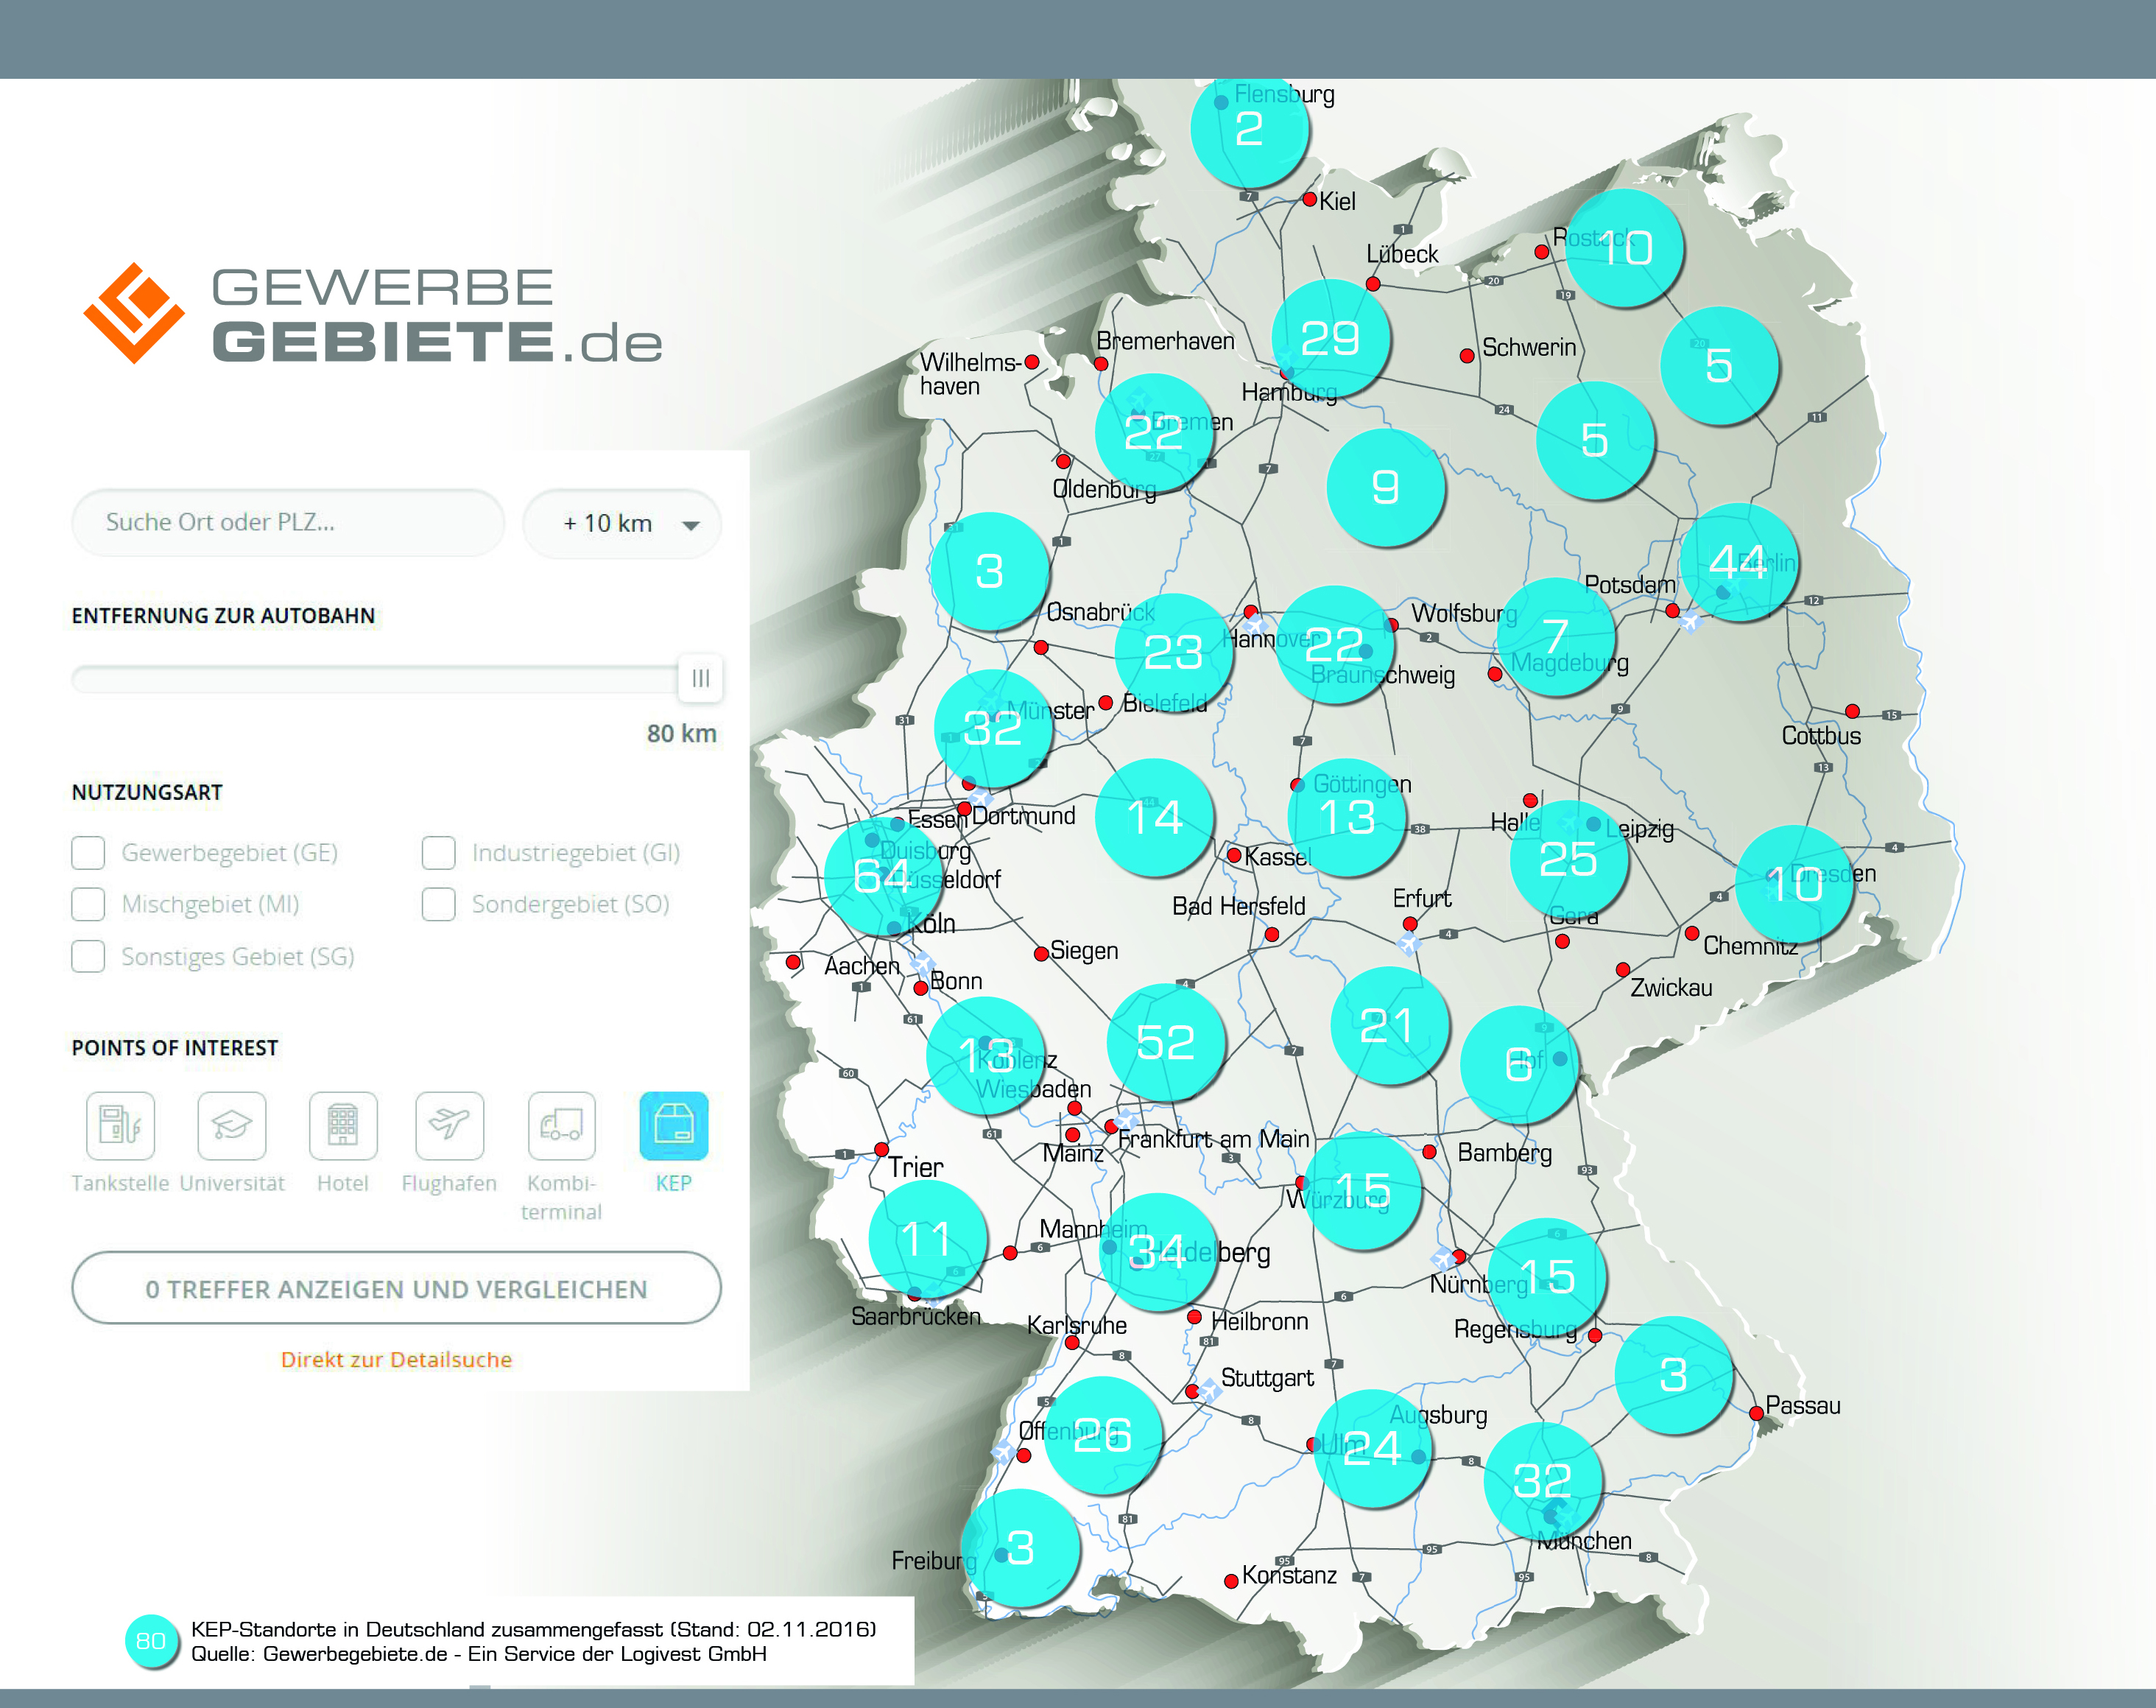The width and height of the screenshot is (2156, 1708).
Task: Click the Autobahn distance slider handle
Action: [x=701, y=678]
